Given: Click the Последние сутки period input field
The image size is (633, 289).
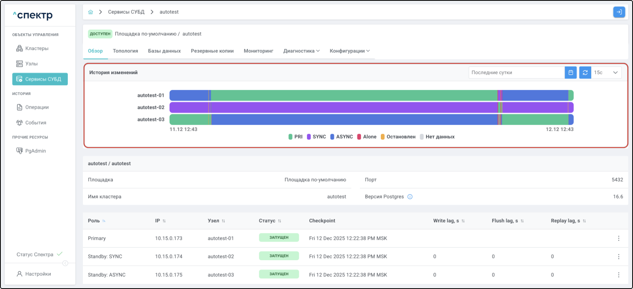Looking at the screenshot, I should pyautogui.click(x=516, y=73).
